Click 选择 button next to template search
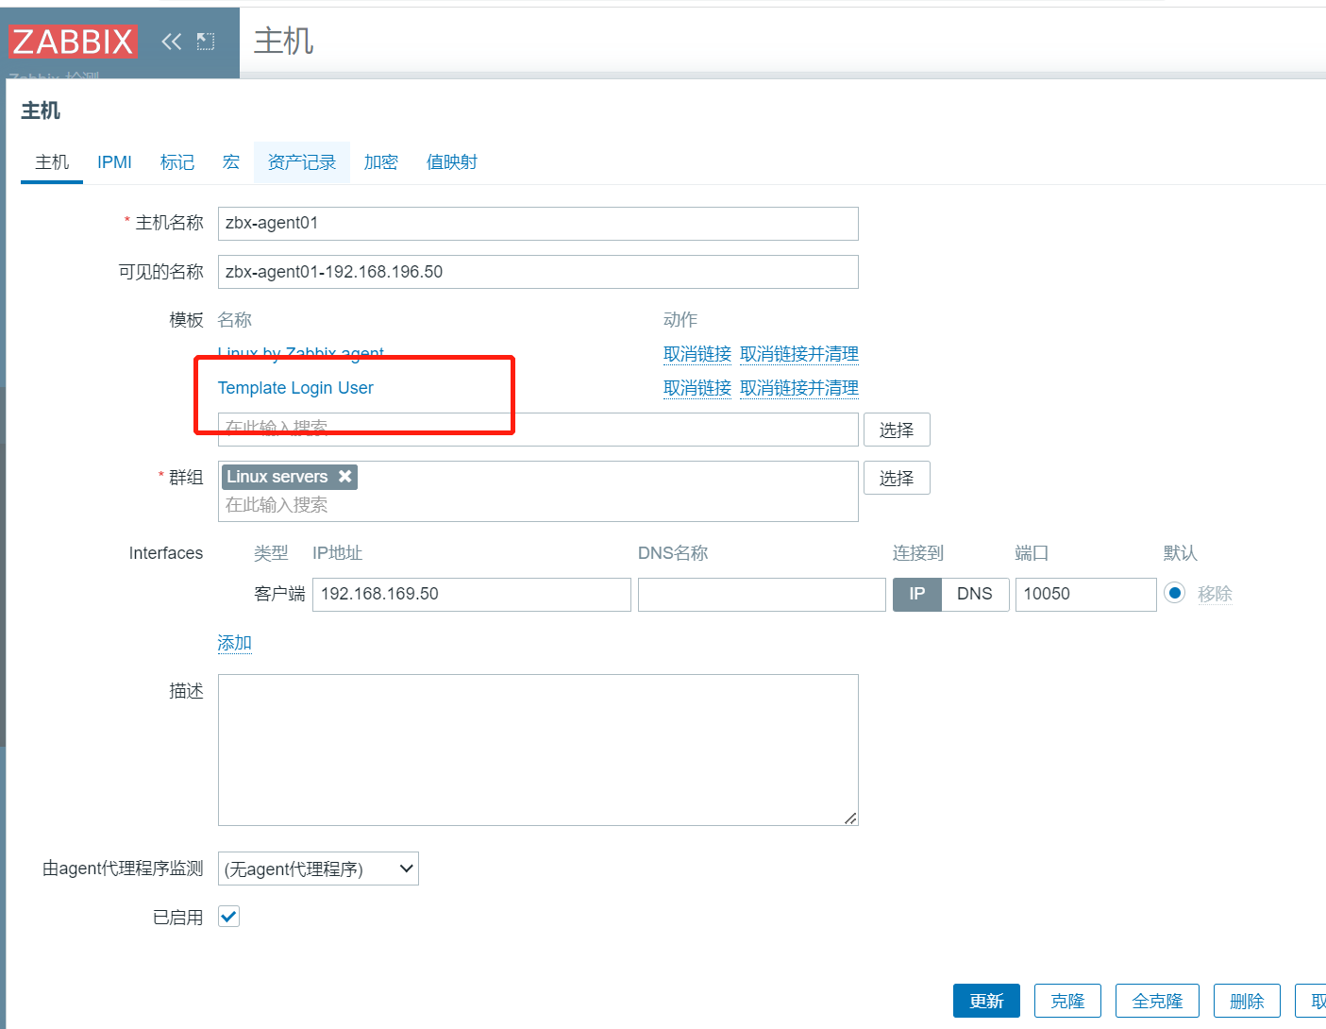Image resolution: width=1326 pixels, height=1029 pixels. [897, 430]
